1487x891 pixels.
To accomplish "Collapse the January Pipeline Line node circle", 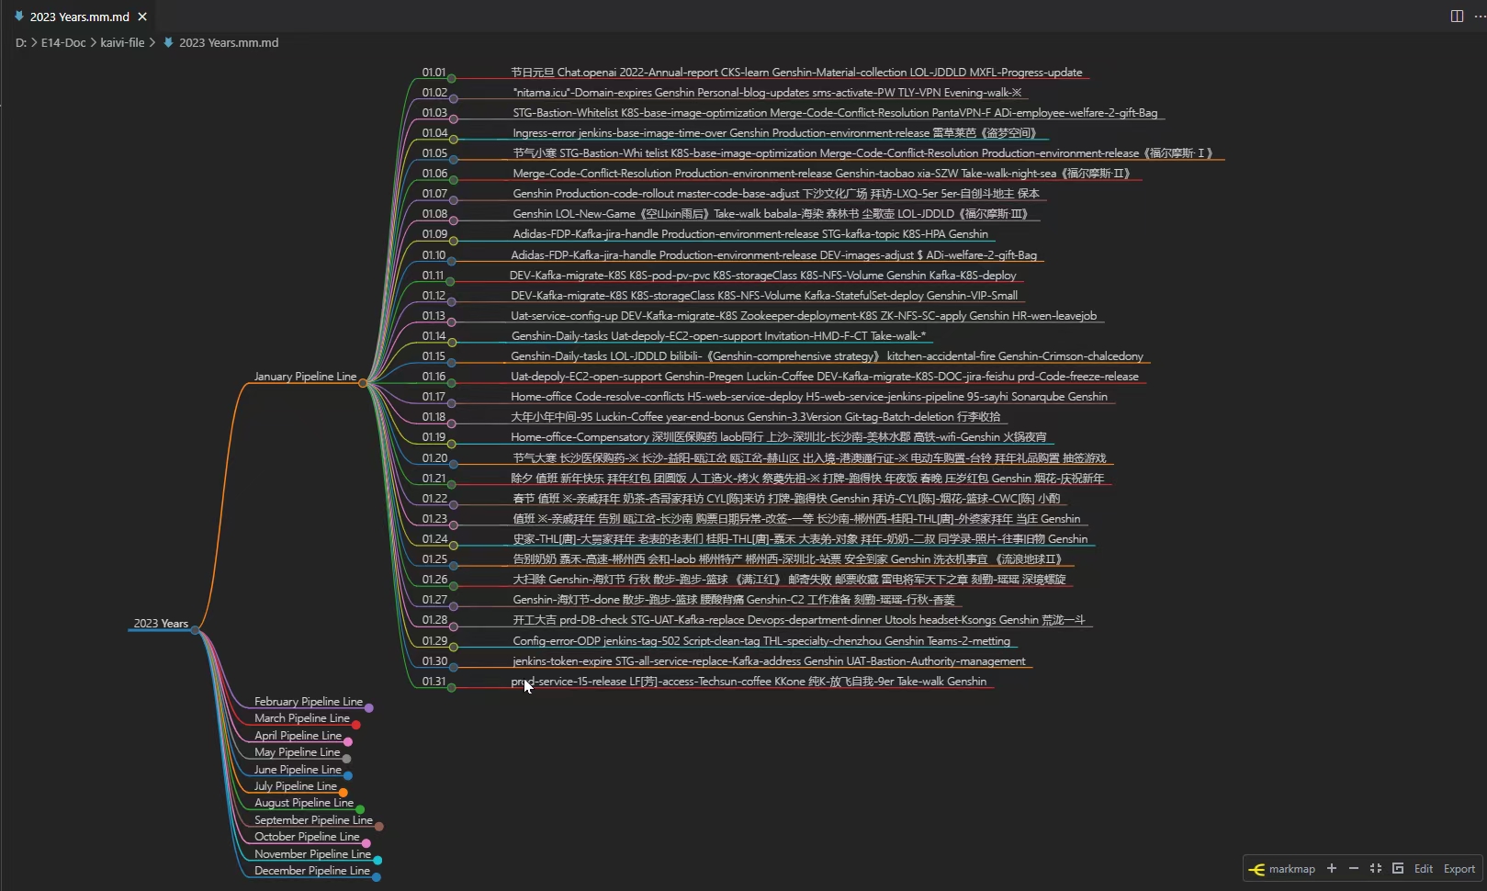I will click(x=363, y=383).
